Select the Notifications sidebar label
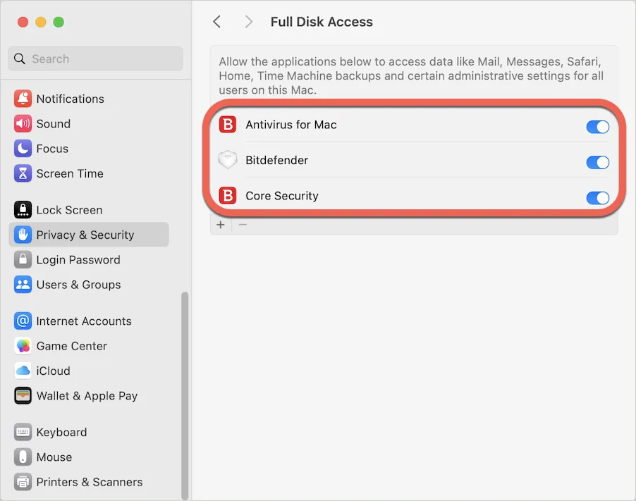Screen dimensions: 636x501 click(x=71, y=99)
